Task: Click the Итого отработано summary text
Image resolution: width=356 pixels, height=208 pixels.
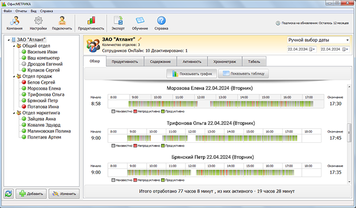Action: pyautogui.click(x=217, y=192)
